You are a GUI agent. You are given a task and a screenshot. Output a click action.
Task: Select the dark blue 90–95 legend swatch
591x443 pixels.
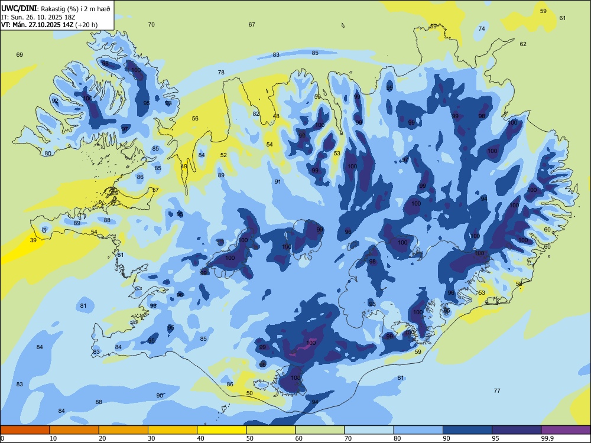(467, 430)
